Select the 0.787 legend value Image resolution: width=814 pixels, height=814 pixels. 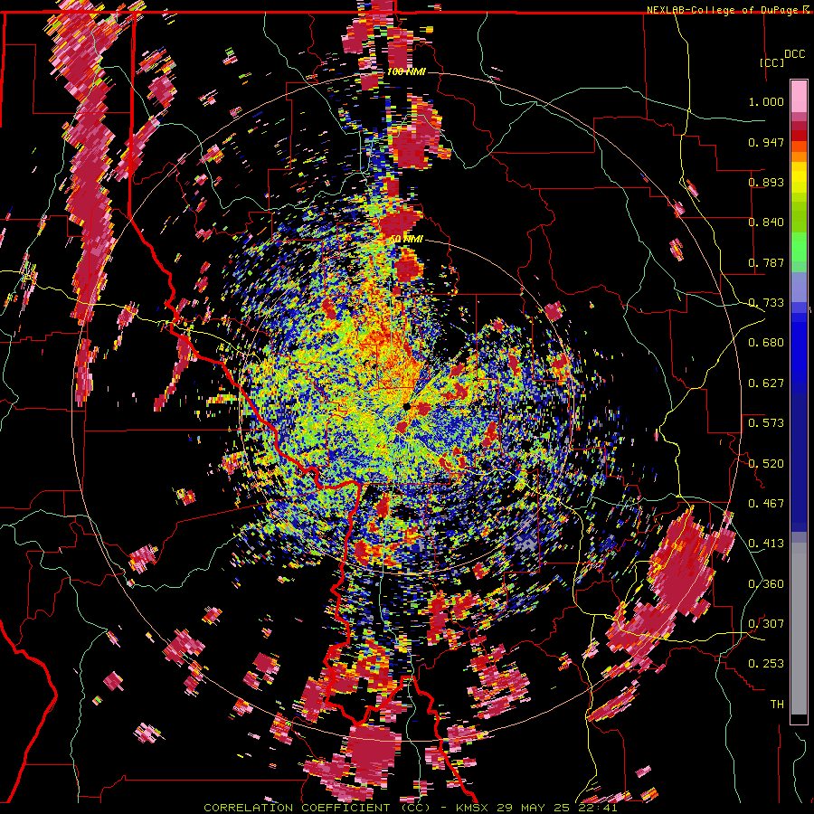pyautogui.click(x=766, y=262)
